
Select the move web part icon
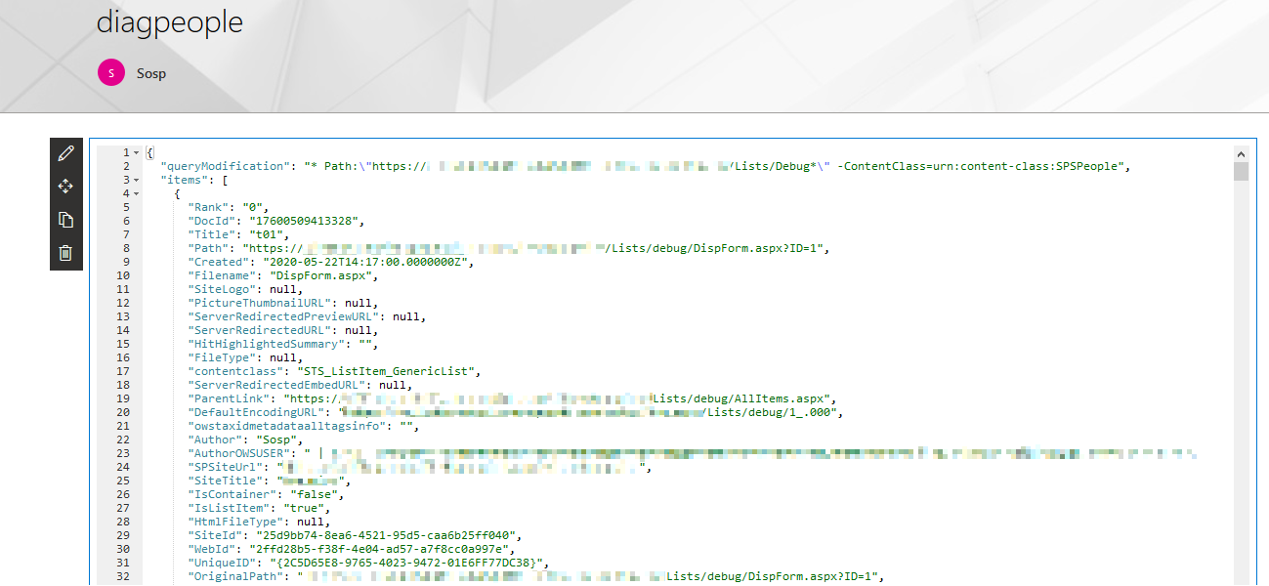point(66,187)
